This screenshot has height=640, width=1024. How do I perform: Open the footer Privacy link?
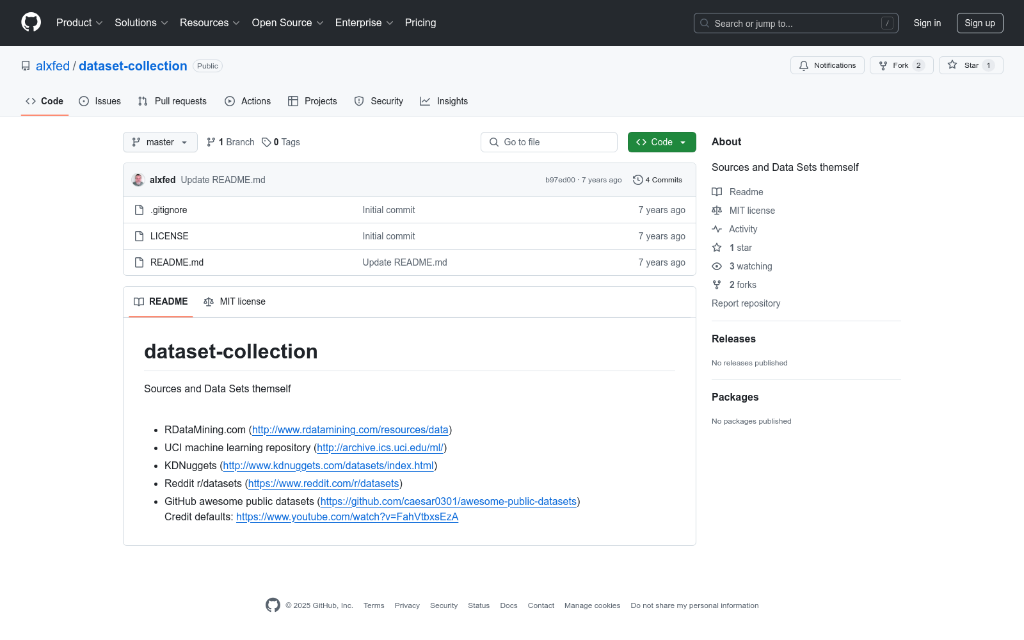tap(407, 605)
